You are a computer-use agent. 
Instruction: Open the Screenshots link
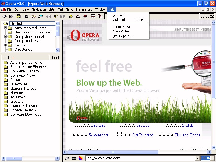click(x=98, y=135)
